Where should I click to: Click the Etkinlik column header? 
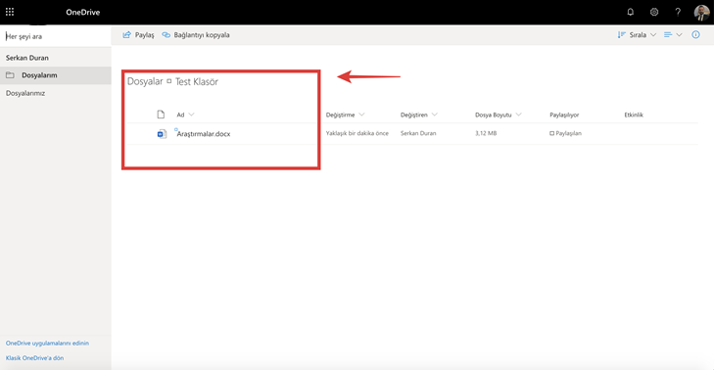pos(634,115)
